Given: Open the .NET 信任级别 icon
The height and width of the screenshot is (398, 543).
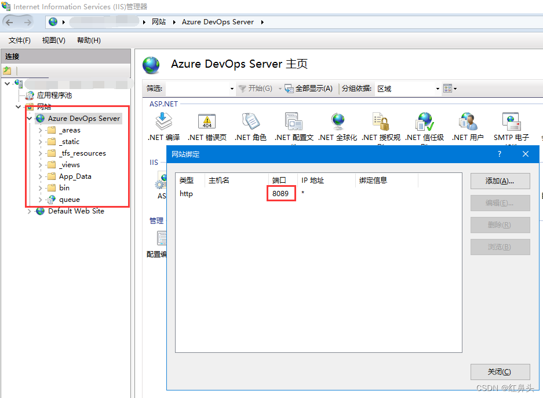Looking at the screenshot, I should coord(425,127).
